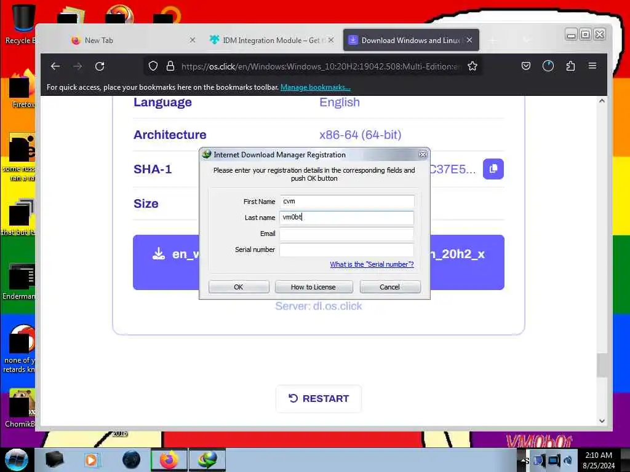Screen dimensions: 630x472
Task: Close the New Tab tab
Action: [x=193, y=40]
